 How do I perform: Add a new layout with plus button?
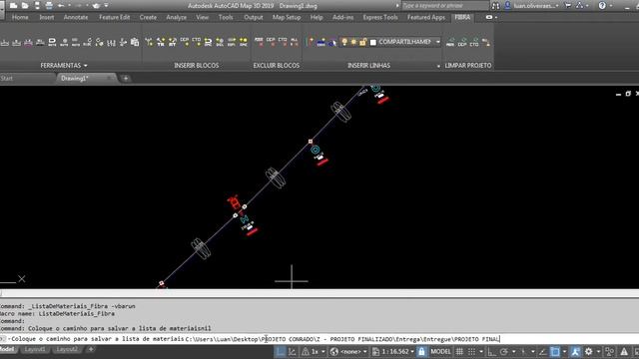[x=91, y=349]
